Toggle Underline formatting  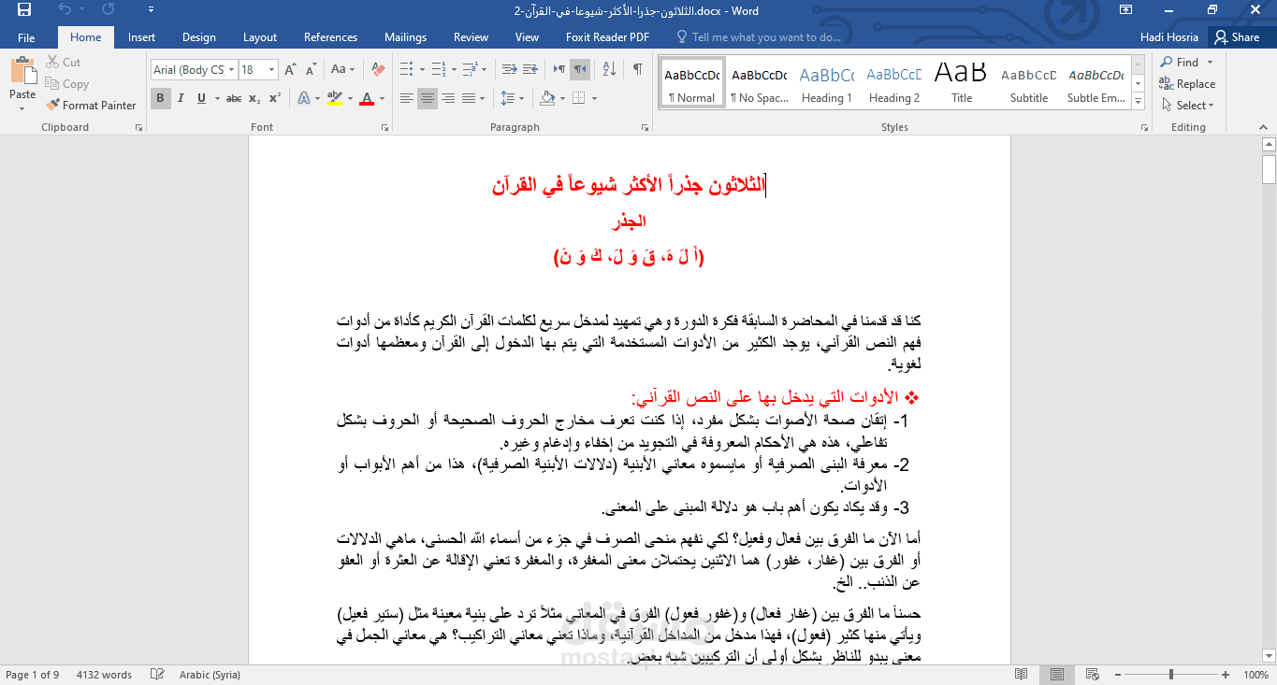(x=201, y=98)
